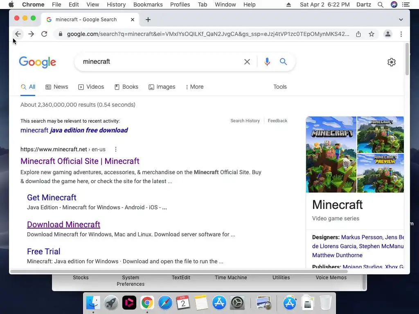The height and width of the screenshot is (314, 419).
Task: Open the Get Minecraft sitelink
Action: point(52,197)
